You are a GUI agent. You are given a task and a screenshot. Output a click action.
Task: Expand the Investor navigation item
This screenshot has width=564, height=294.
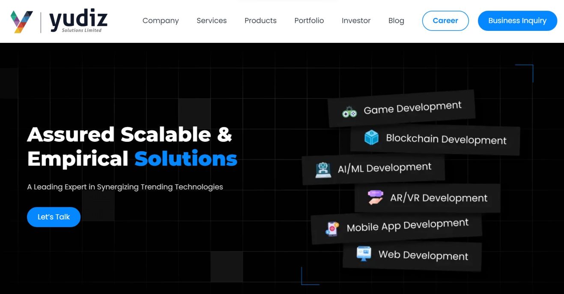[356, 21]
